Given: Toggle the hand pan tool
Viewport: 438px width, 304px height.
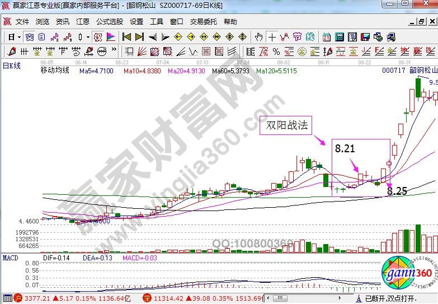Looking at the screenshot, I should [x=258, y=37].
